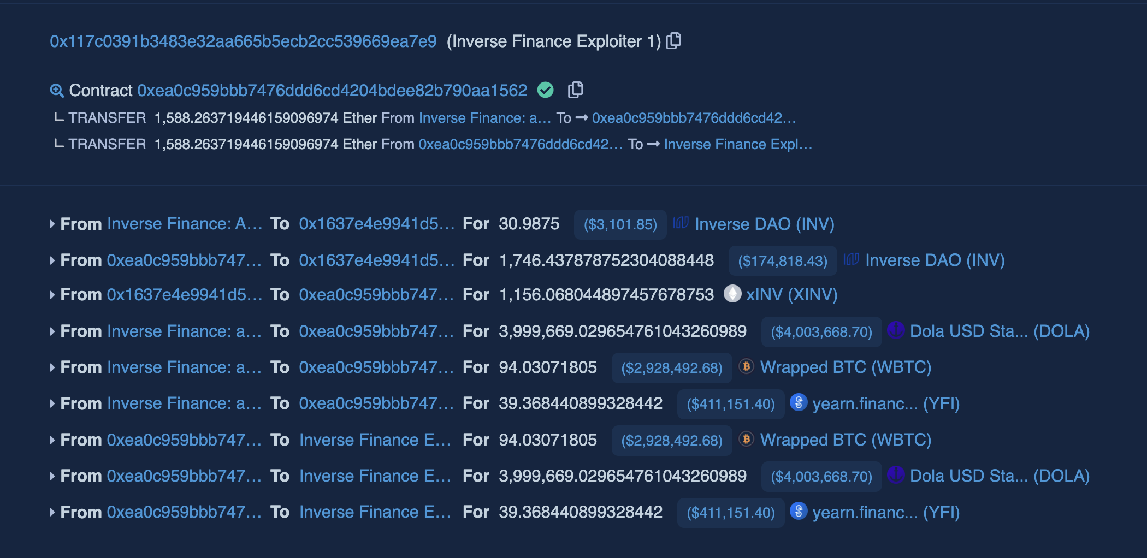Click ($2,928,492.68) badge in Inverse Finance sender row

(672, 368)
